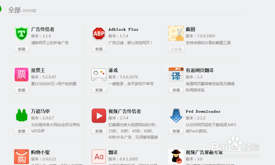Screen dimensions: 275x165
Task: Click description 从任何网页轻松下载视频,MP3
Action: click(x=211, y=125)
